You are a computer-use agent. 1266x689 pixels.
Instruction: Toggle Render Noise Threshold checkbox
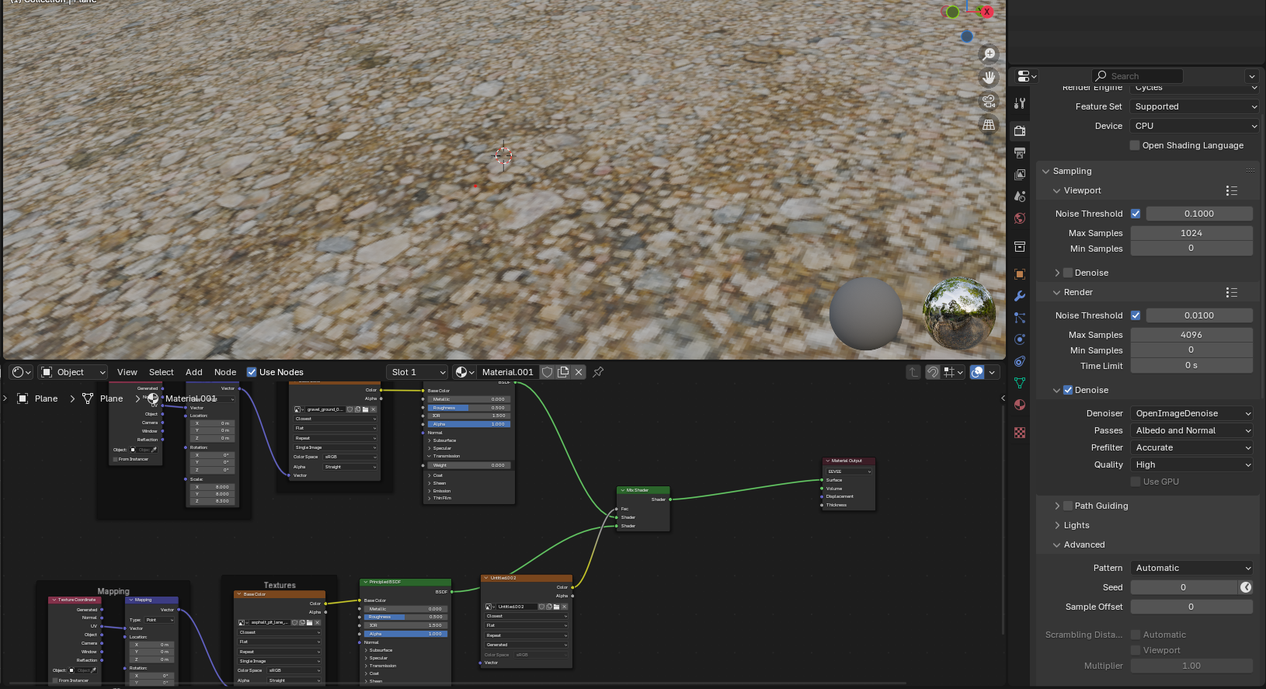pos(1136,315)
